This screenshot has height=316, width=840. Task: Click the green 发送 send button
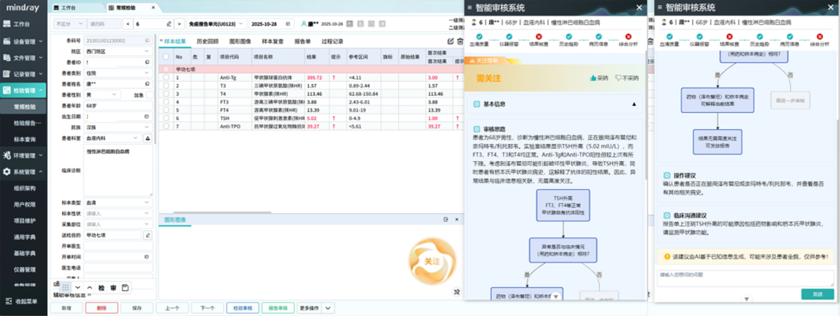pos(817,294)
